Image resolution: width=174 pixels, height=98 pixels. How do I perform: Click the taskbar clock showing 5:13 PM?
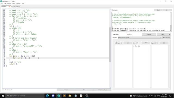[164, 96]
